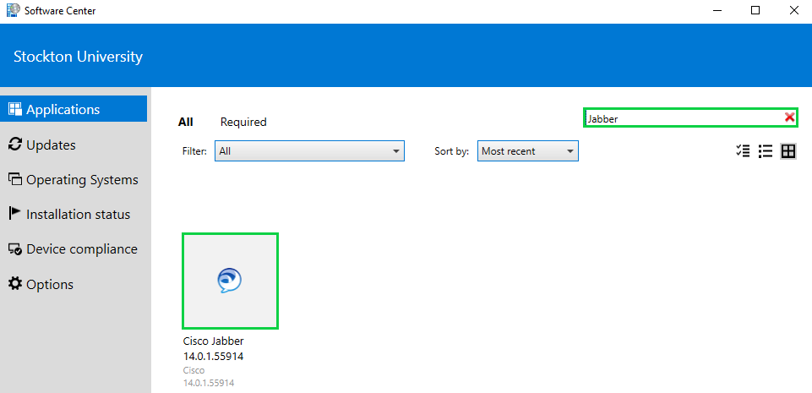The width and height of the screenshot is (812, 393).
Task: Minimize the Software Center window
Action: [x=717, y=10]
